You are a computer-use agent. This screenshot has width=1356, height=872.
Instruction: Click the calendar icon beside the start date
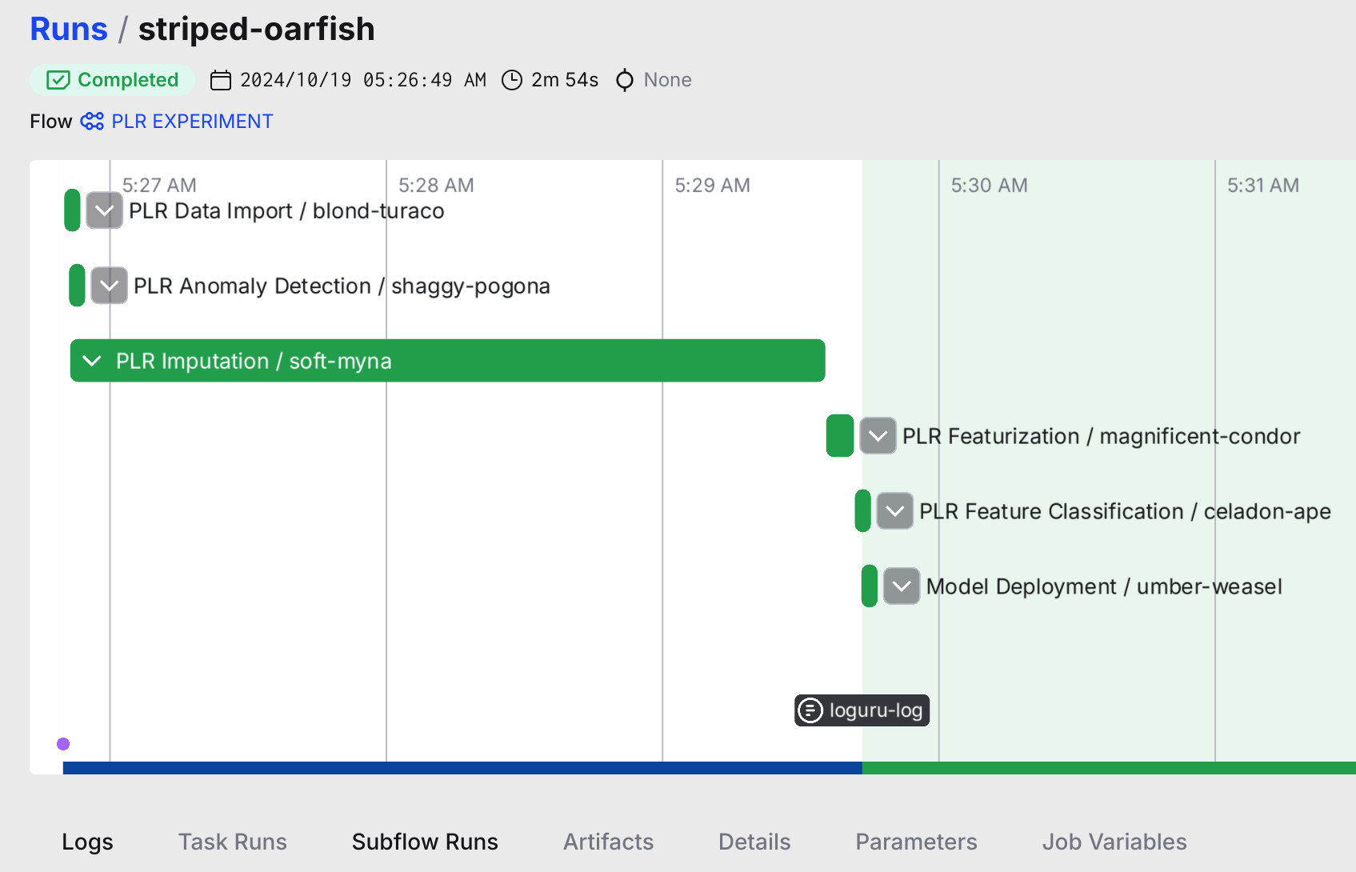(x=220, y=80)
